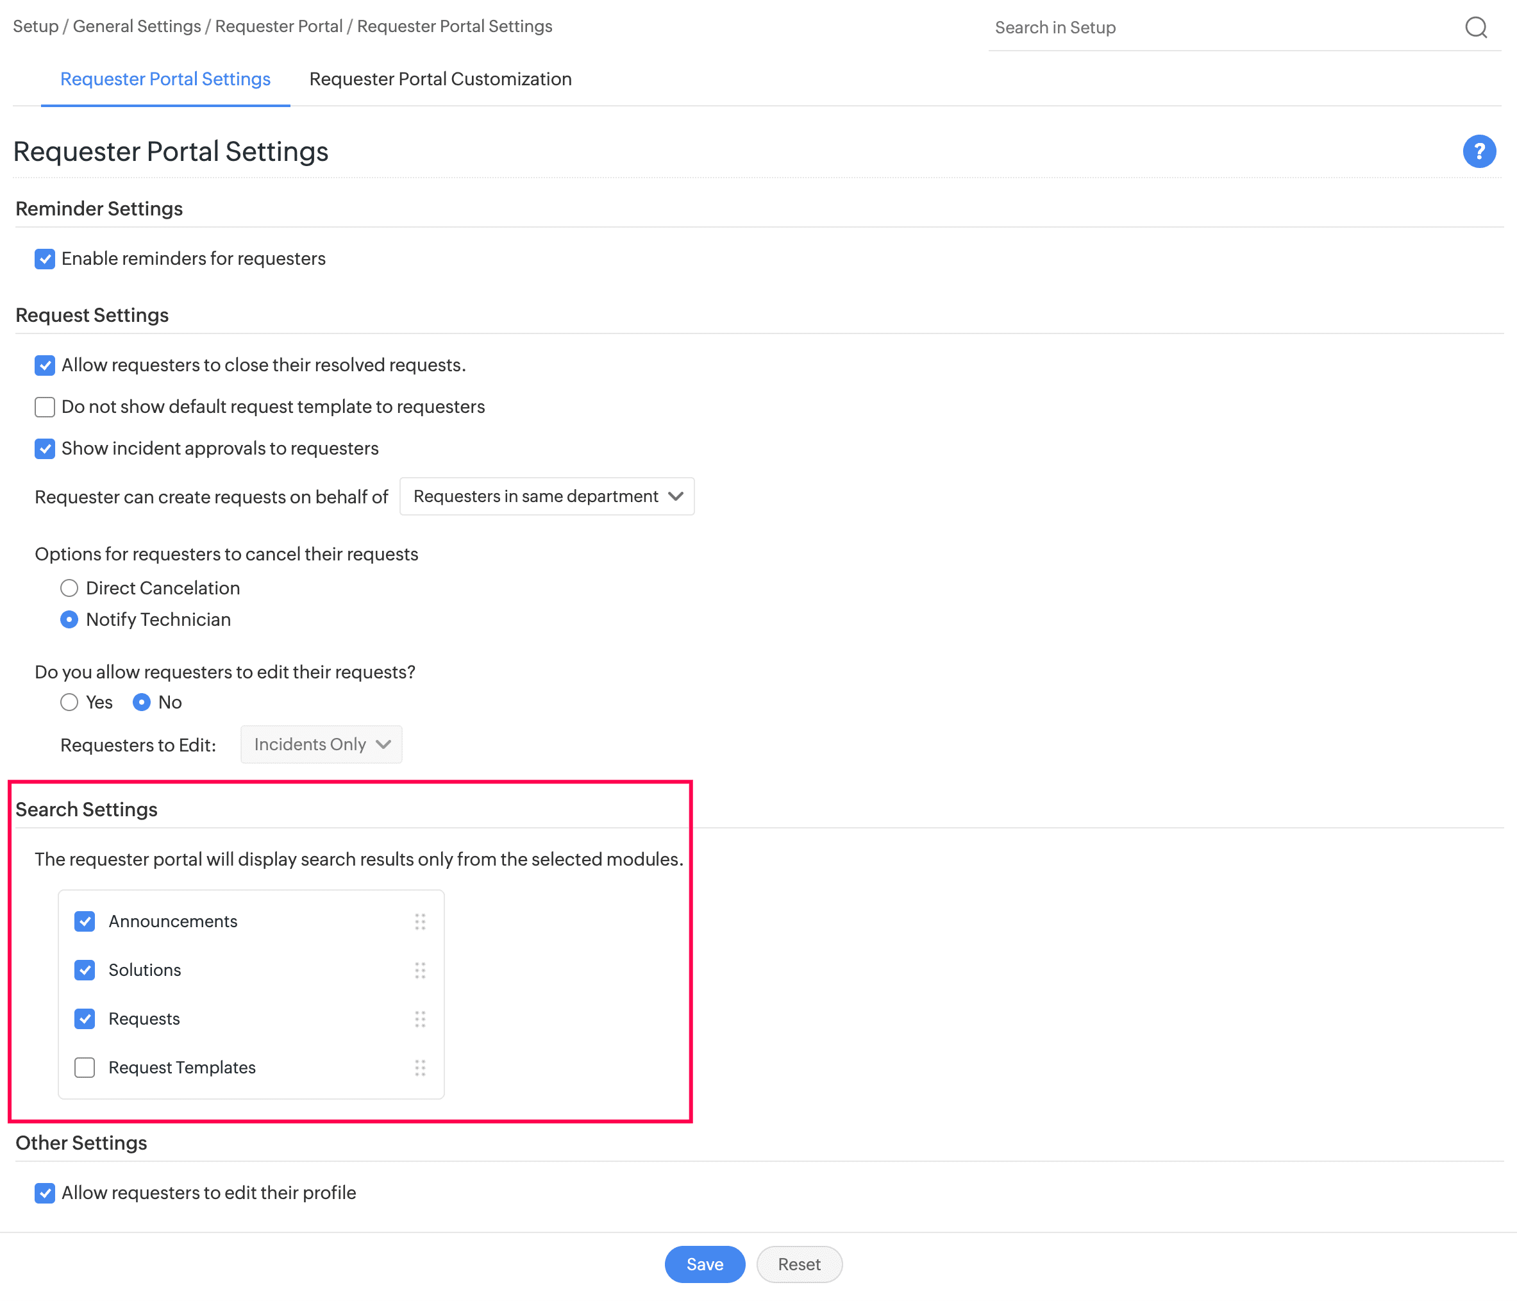Choose Yes for allowing requesters to edit requests
Image resolution: width=1517 pixels, height=1301 pixels.
[x=69, y=702]
